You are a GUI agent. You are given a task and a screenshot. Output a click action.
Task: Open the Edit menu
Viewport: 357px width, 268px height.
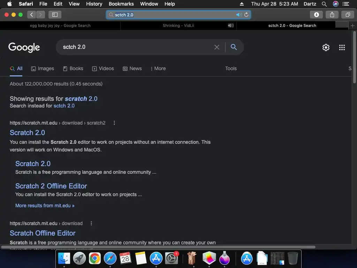tap(58, 4)
